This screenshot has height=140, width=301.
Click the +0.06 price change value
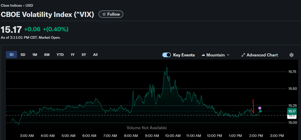pyautogui.click(x=32, y=29)
